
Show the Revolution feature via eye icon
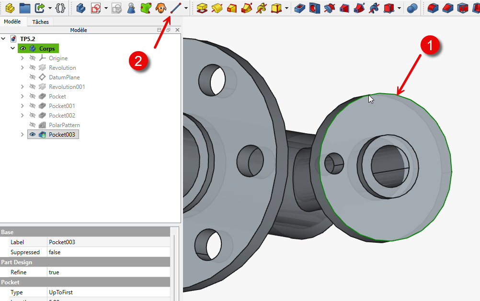coord(33,68)
